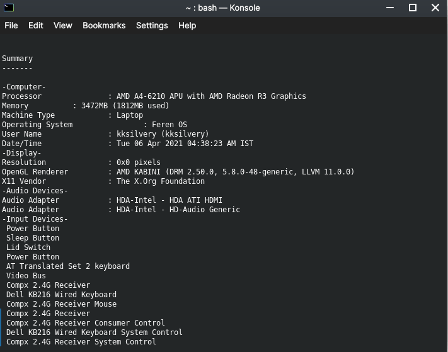448x352 pixels.
Task: Click the Sleep Button entry
Action: click(x=33, y=238)
